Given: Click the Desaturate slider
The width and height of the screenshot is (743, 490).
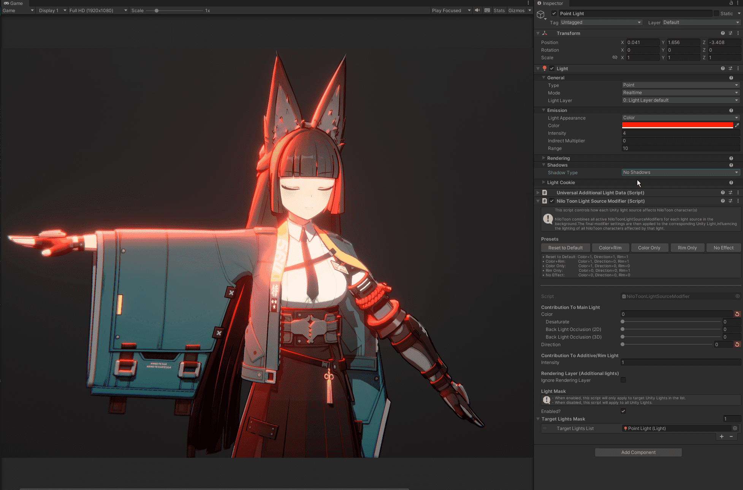Looking at the screenshot, I should tap(672, 322).
